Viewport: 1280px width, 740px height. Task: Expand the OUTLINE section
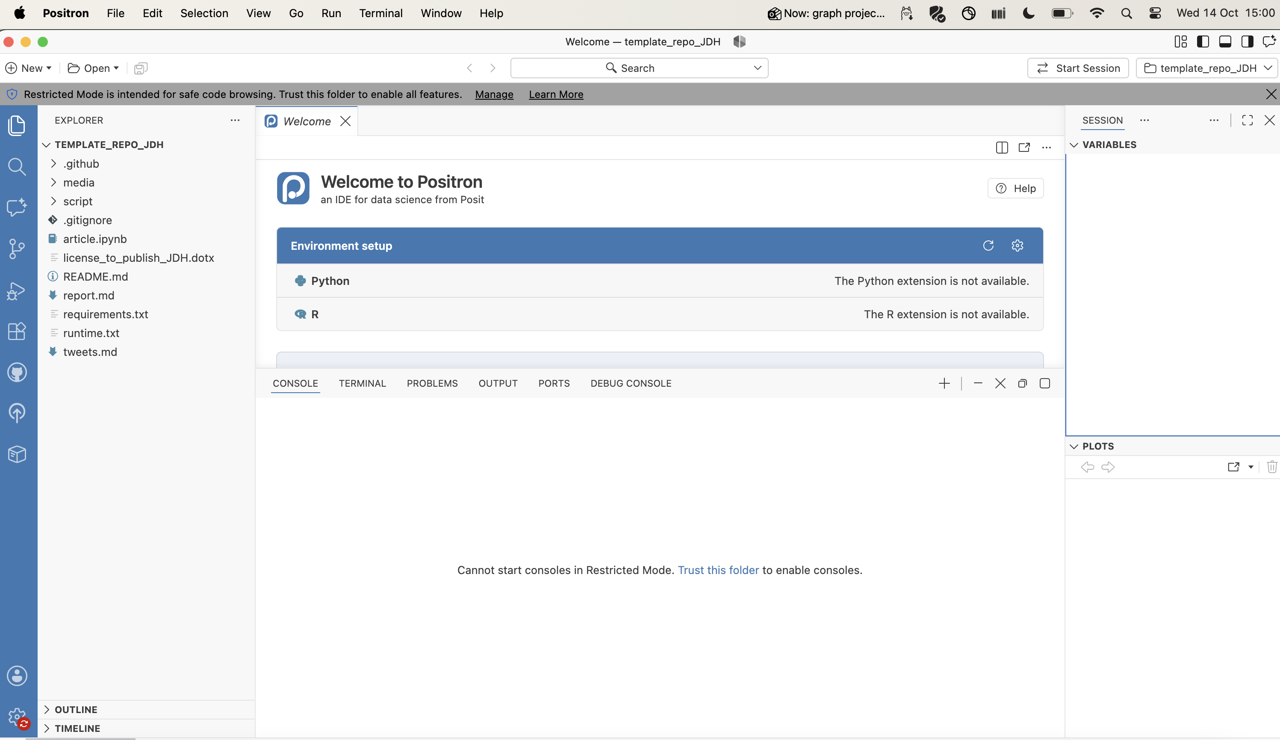tap(146, 710)
